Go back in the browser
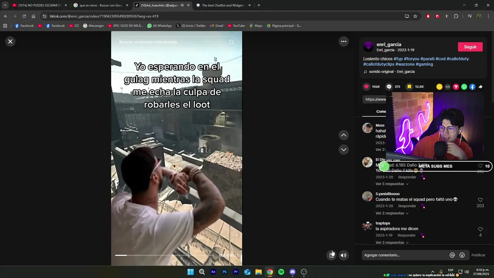The height and width of the screenshot is (278, 494). pos(5,16)
